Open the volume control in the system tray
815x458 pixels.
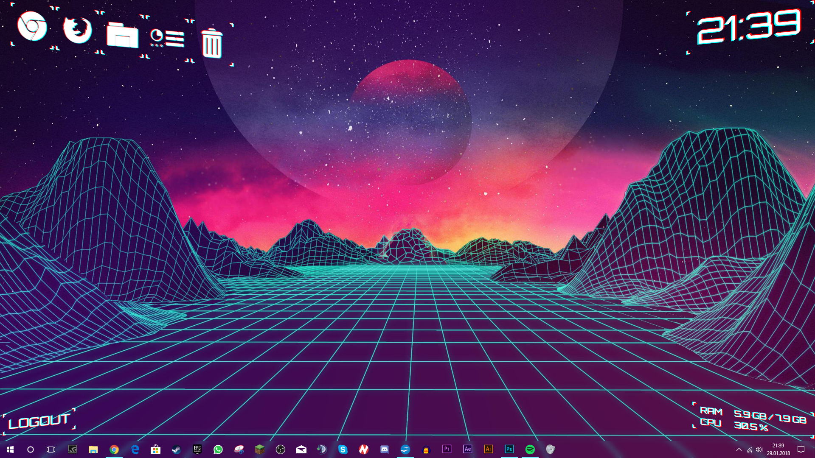click(x=759, y=450)
